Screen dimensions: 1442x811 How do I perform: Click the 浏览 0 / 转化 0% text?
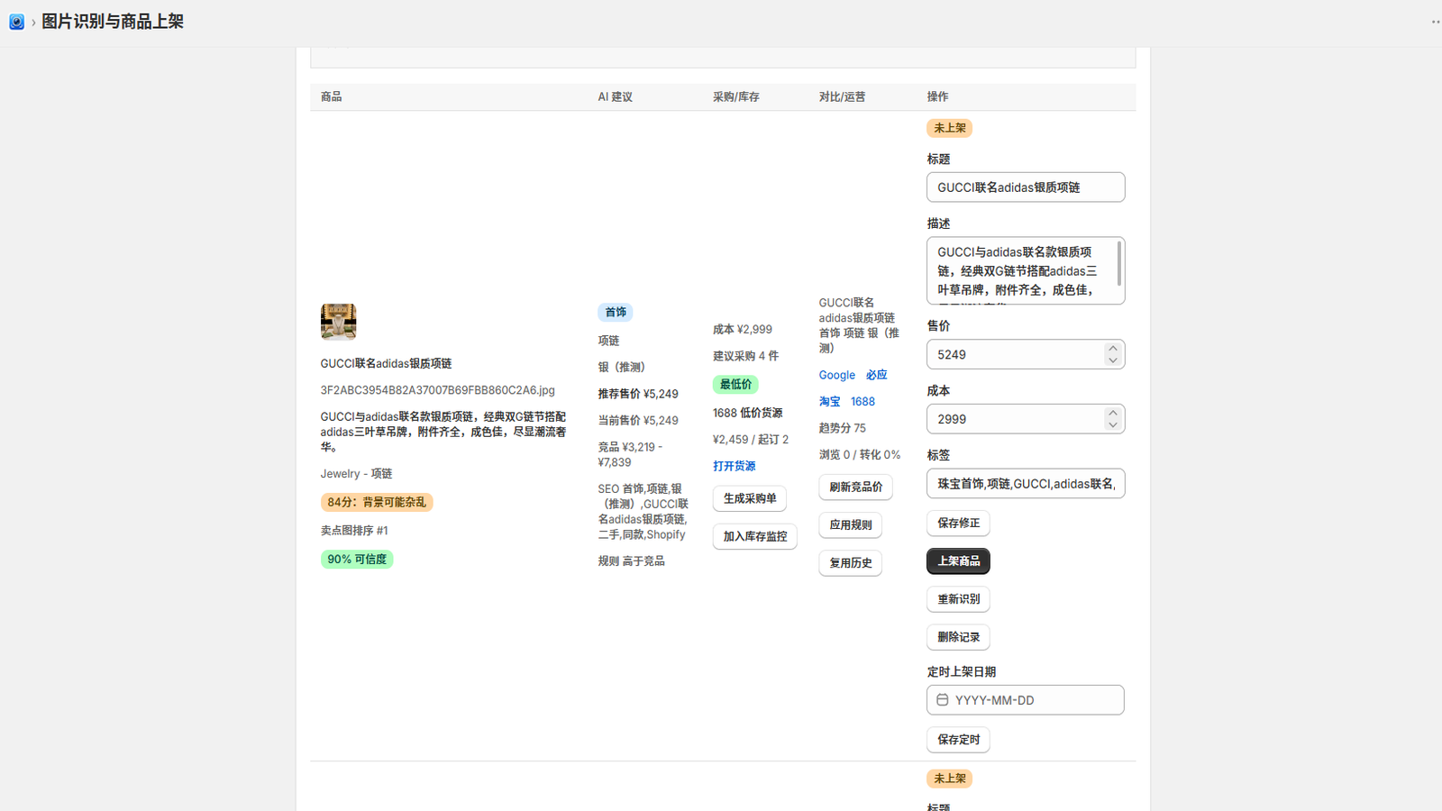click(860, 455)
